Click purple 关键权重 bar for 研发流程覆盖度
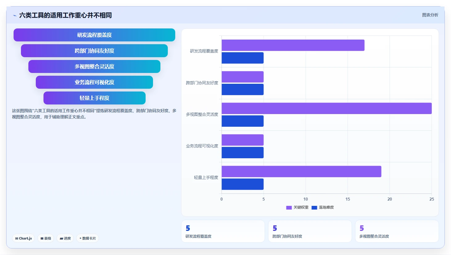The image size is (451, 255). (x=293, y=45)
